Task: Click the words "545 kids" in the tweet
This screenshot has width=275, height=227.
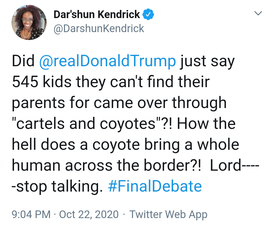Action: pos(42,82)
